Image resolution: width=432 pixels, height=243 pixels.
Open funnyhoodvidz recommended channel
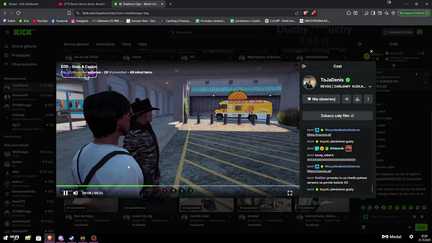pyautogui.click(x=29, y=193)
